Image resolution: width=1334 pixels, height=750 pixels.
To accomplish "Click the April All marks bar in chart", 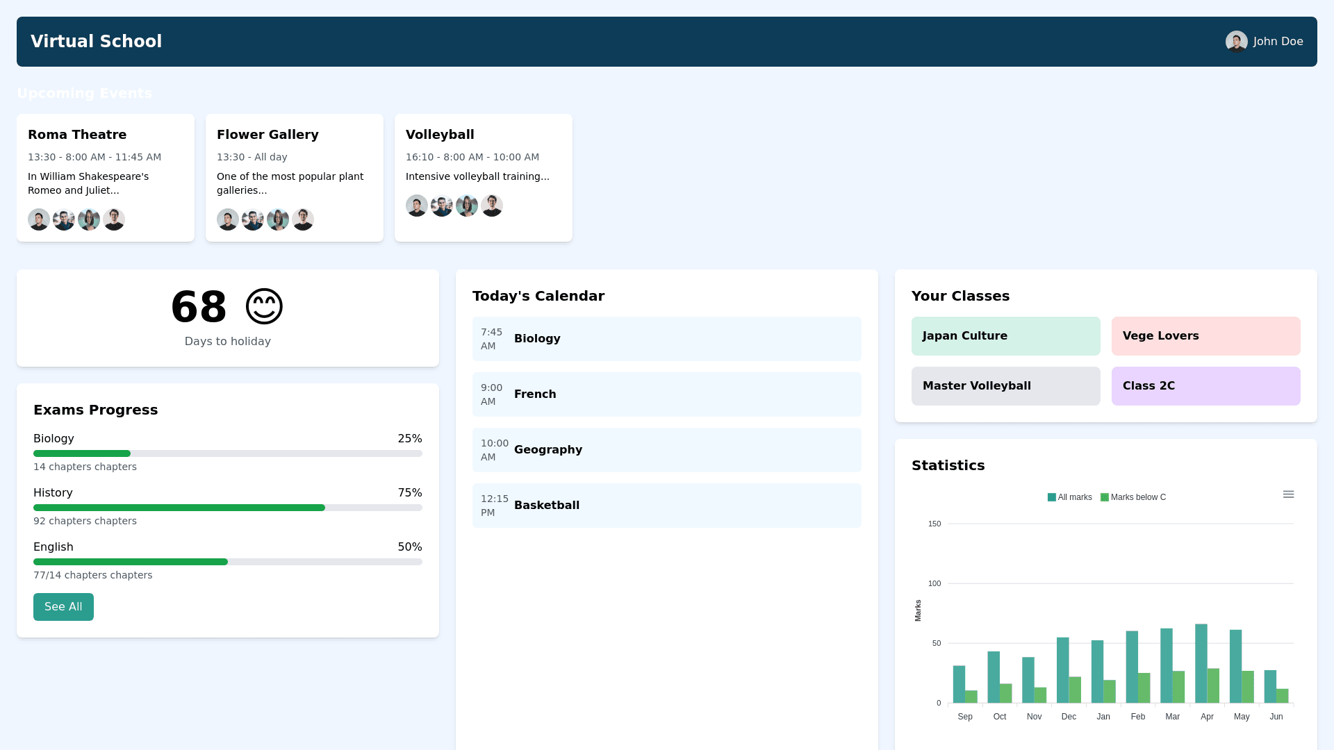I will (x=1201, y=663).
